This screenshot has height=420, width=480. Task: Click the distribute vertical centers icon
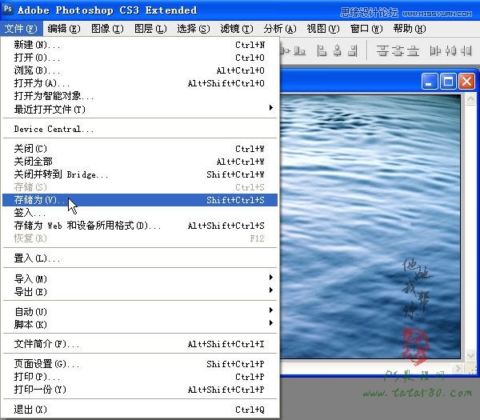(x=397, y=51)
